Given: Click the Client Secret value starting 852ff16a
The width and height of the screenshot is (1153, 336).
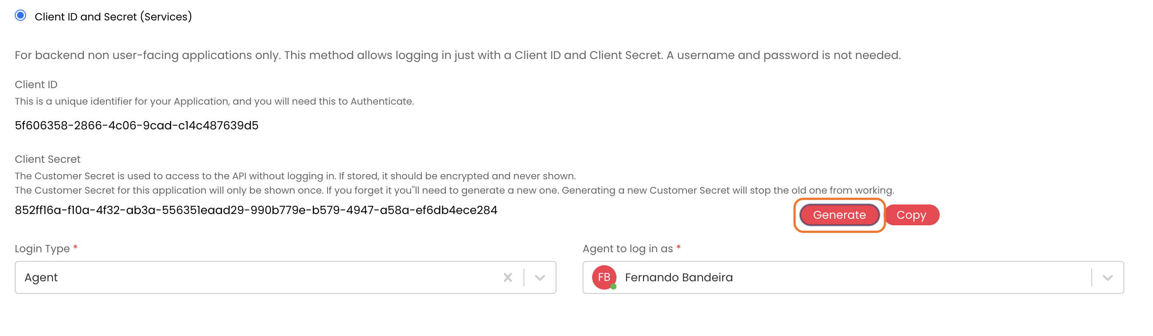Looking at the screenshot, I should (x=255, y=210).
